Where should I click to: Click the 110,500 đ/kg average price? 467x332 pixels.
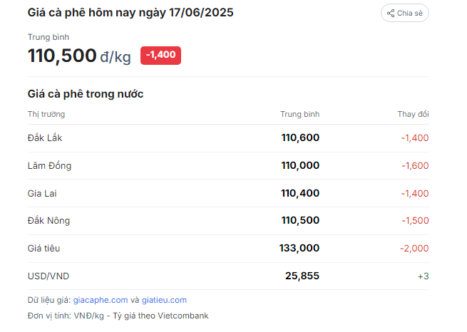click(79, 56)
